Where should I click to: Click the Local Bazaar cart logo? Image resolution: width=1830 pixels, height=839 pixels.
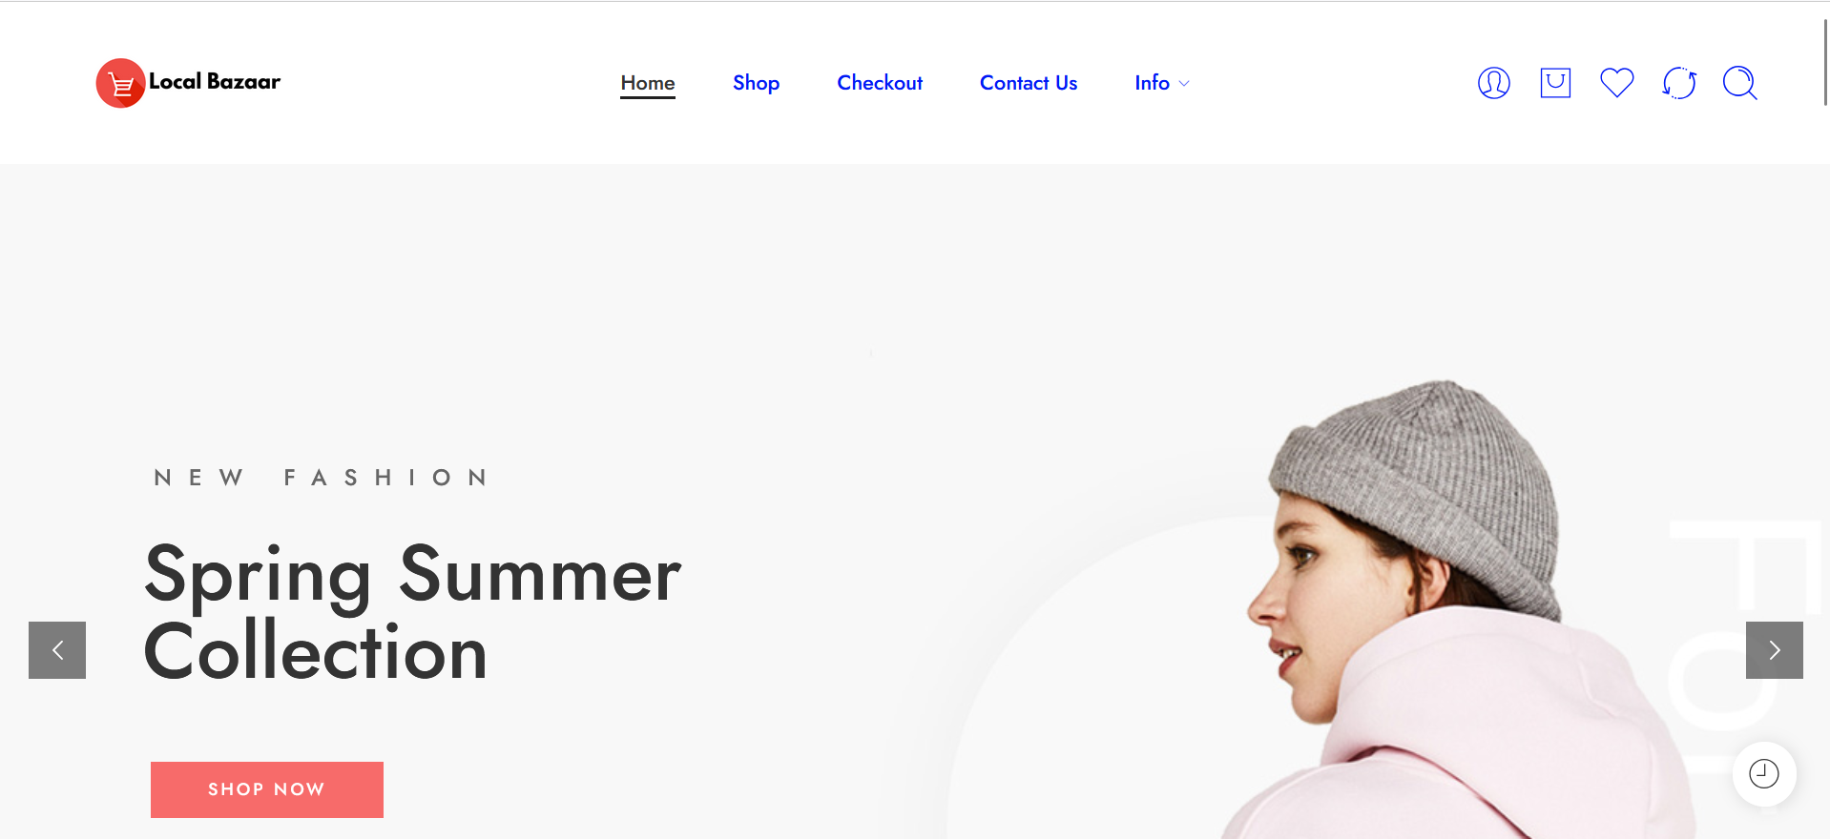[x=120, y=83]
